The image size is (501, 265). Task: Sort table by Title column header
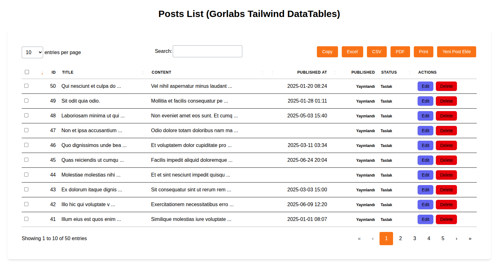[x=68, y=72]
